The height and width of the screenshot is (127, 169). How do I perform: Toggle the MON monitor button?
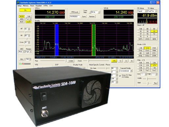(22, 16)
